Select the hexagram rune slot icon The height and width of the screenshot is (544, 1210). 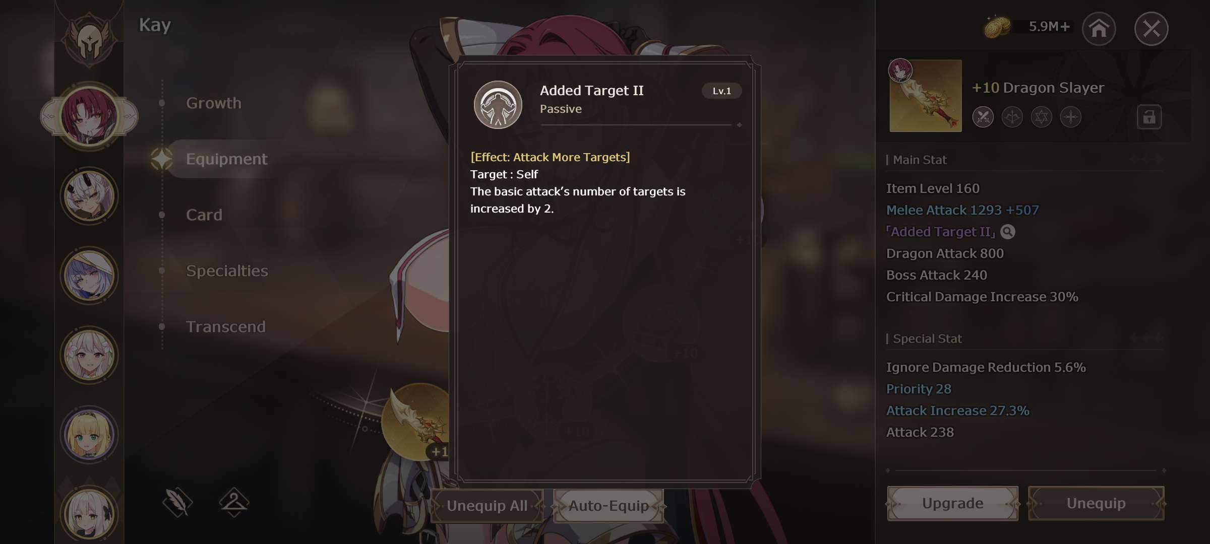point(1041,117)
